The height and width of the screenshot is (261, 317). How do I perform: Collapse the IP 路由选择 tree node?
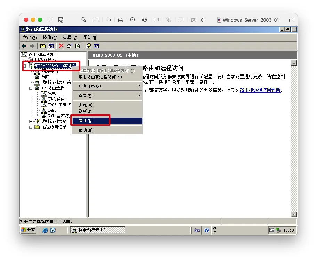coord(31,88)
